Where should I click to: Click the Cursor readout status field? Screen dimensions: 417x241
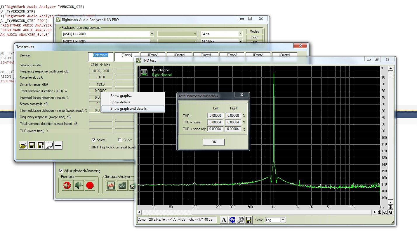point(177,220)
